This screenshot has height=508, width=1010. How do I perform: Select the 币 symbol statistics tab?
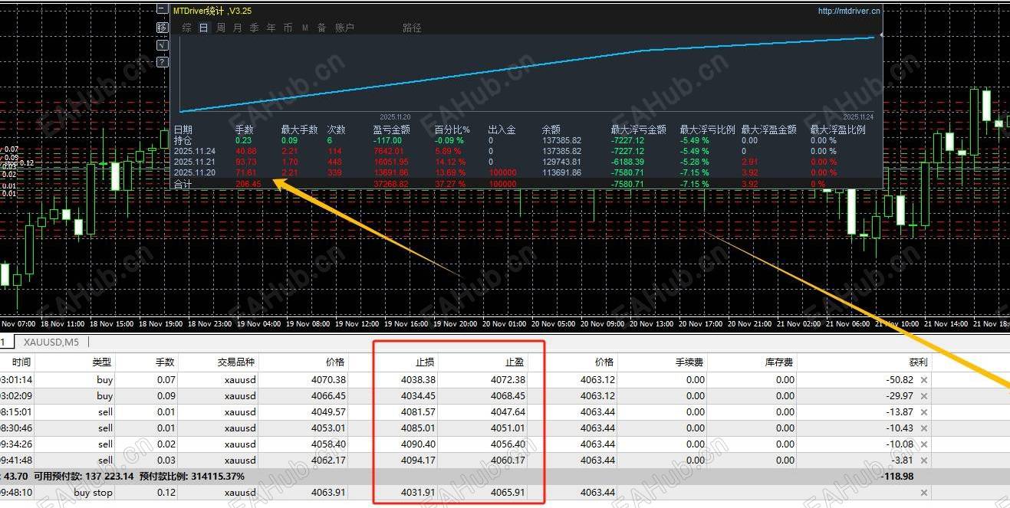(x=288, y=28)
